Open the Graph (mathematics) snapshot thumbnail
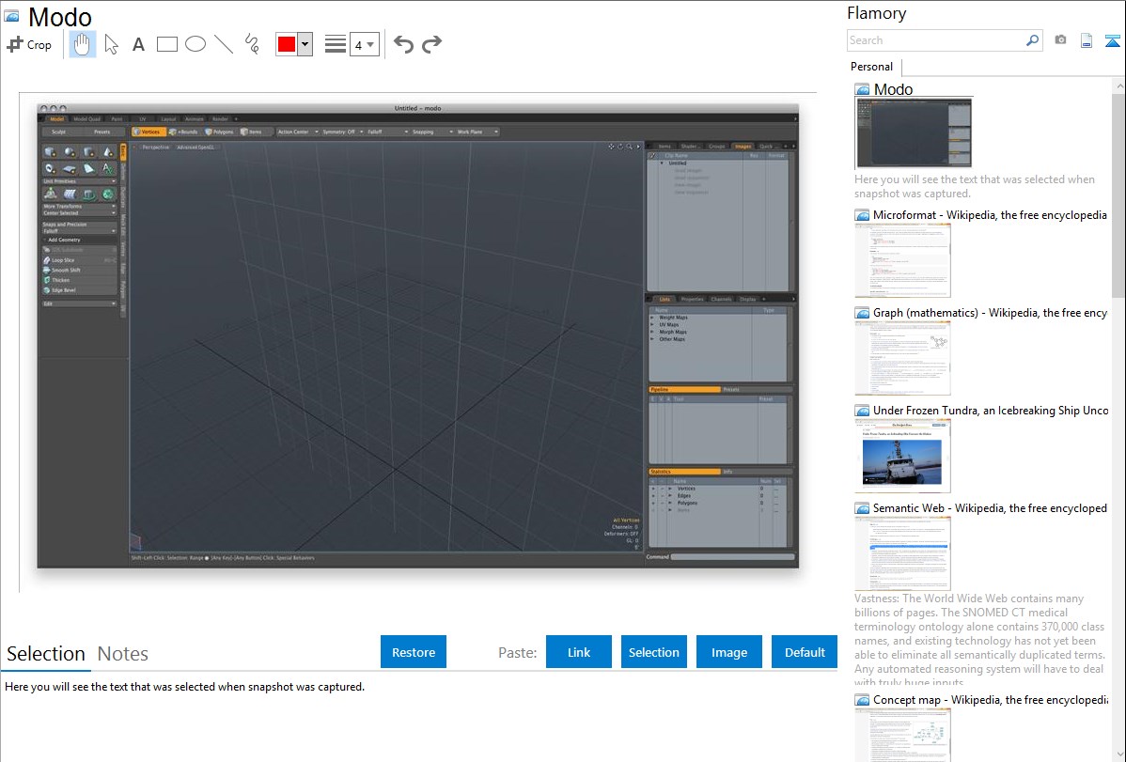 (x=902, y=358)
